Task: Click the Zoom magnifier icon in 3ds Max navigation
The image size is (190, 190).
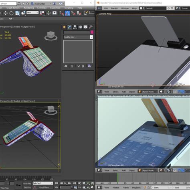Action: click(80, 183)
